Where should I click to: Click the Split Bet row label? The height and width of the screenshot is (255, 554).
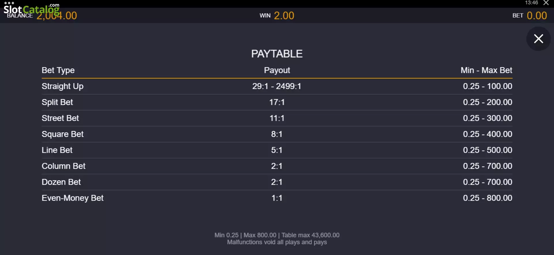pyautogui.click(x=57, y=102)
